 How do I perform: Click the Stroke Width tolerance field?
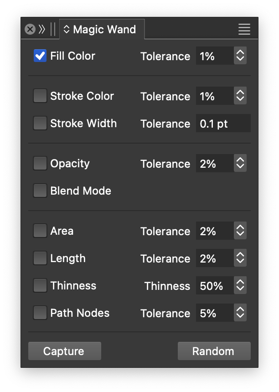pyautogui.click(x=223, y=124)
